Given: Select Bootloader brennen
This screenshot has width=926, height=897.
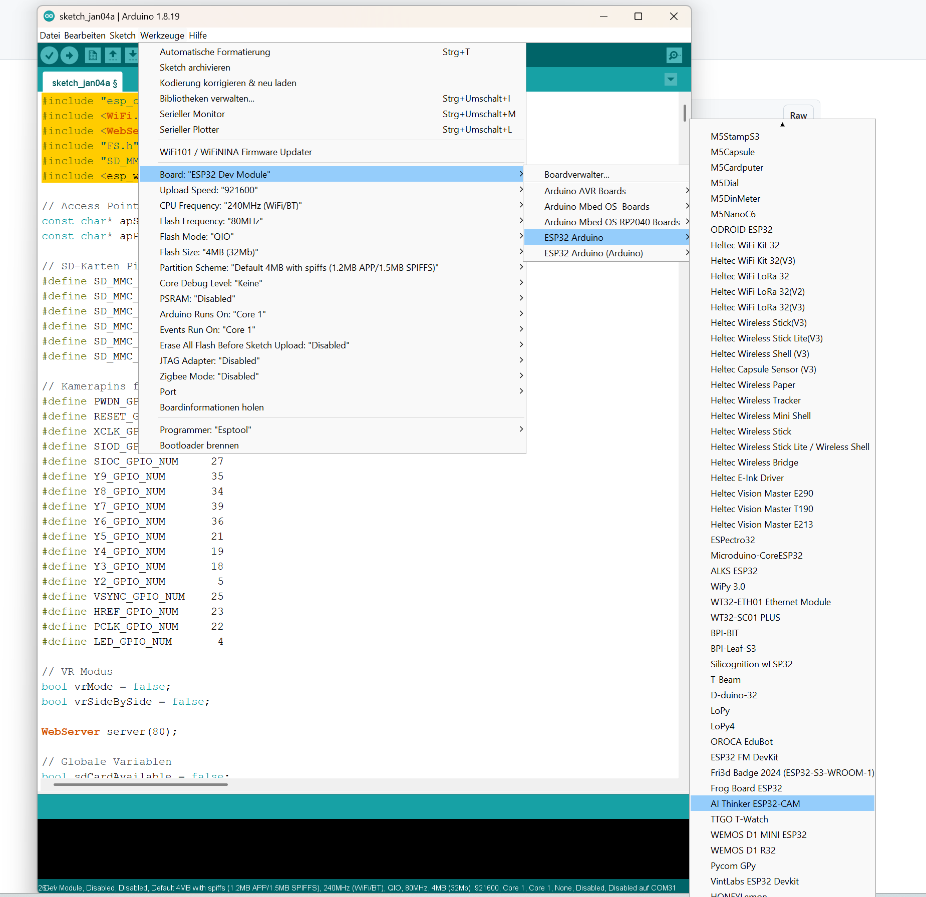Looking at the screenshot, I should (x=199, y=445).
